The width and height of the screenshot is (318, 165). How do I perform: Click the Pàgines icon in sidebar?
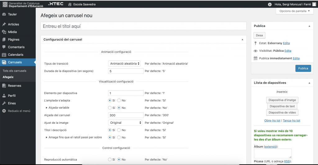4,39
